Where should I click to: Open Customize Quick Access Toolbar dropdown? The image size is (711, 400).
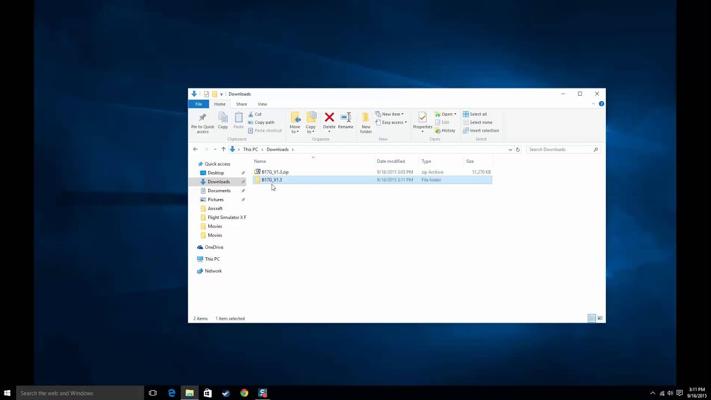click(221, 94)
